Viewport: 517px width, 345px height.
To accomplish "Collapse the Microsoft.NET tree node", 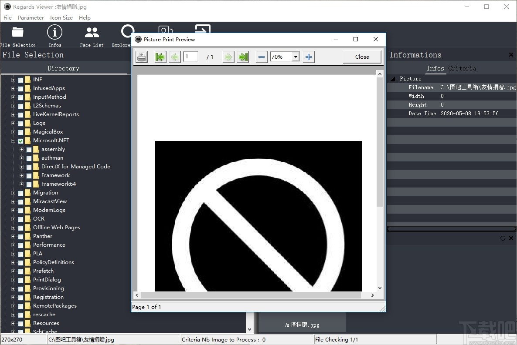I will (13, 141).
